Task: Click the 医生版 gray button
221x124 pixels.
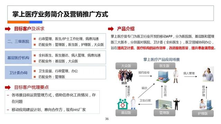Action: click(164, 66)
